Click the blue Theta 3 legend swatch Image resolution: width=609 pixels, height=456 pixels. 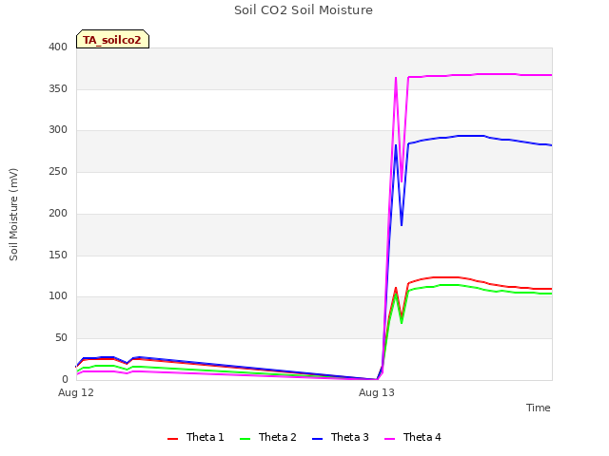pos(317,439)
